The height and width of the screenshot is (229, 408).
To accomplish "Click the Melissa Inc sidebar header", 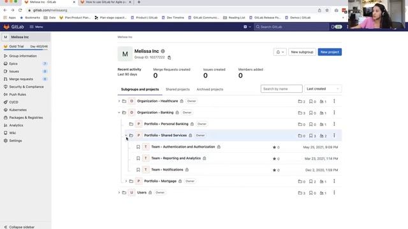I will coord(25,37).
